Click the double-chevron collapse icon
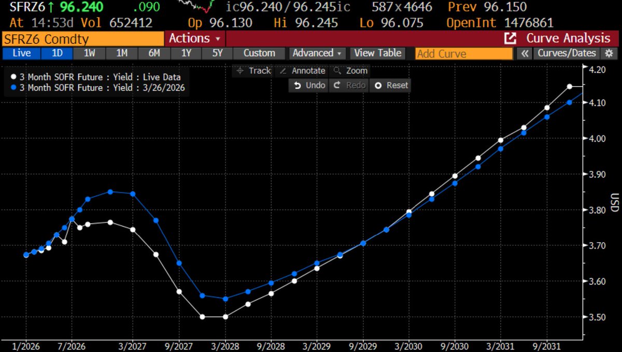Viewport: 622px width, 352px height. coord(525,53)
